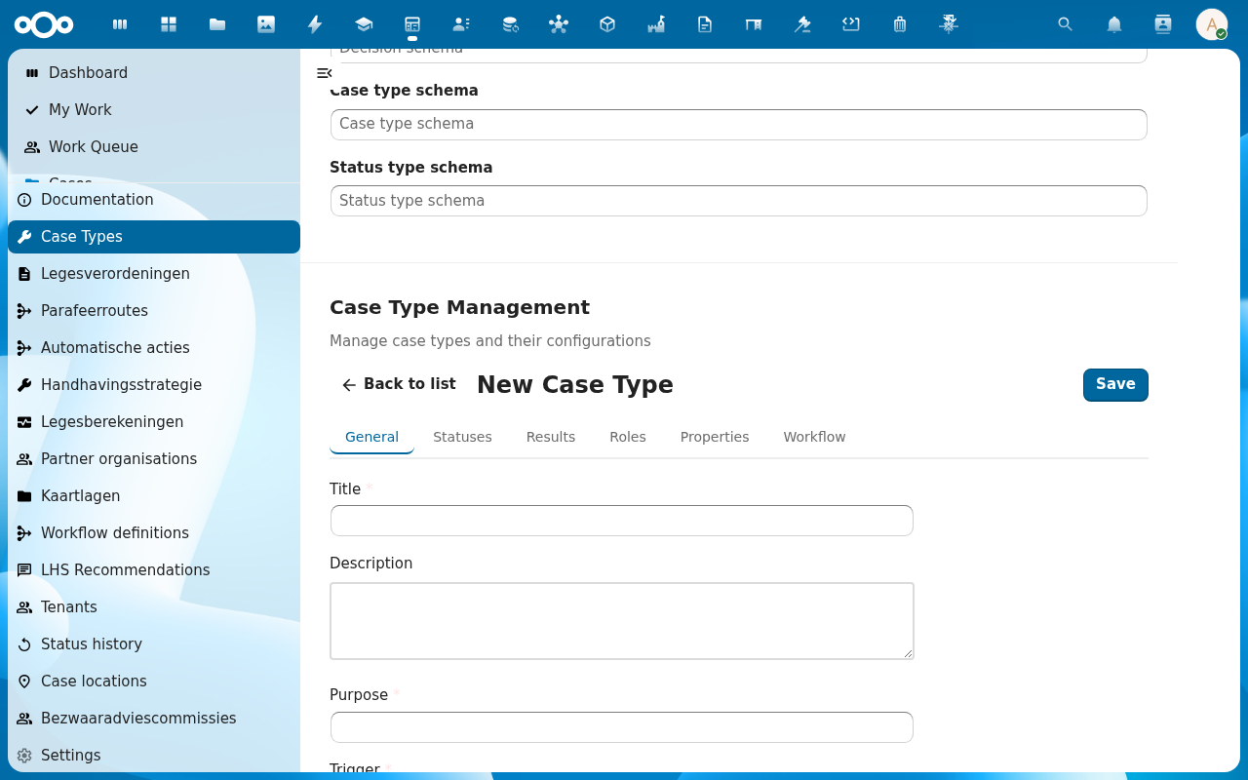Click the back arrow beside Back to list
Image resolution: width=1248 pixels, height=780 pixels.
[x=349, y=385]
